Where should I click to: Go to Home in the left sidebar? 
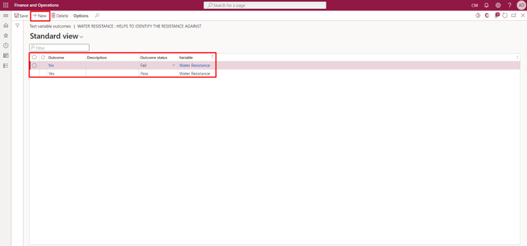click(6, 26)
